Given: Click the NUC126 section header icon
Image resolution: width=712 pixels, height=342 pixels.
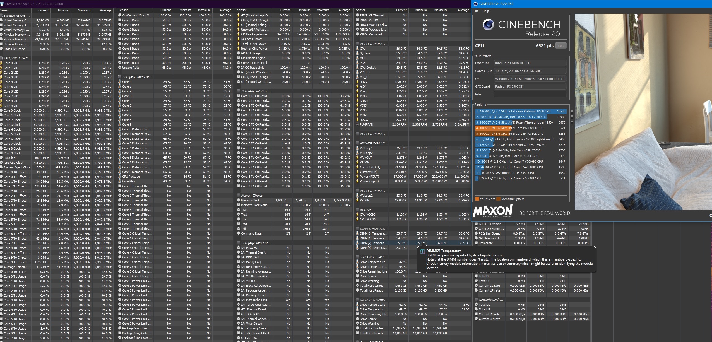Looking at the screenshot, I should (x=357, y=210).
